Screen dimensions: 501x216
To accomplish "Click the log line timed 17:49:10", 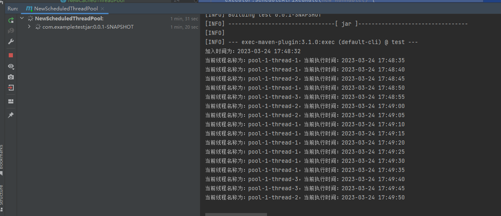I will point(305,124).
